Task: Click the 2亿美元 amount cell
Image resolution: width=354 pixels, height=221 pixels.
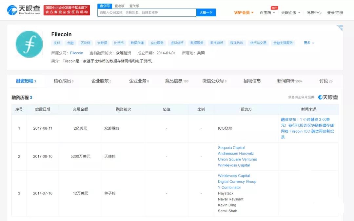Action: click(x=80, y=128)
